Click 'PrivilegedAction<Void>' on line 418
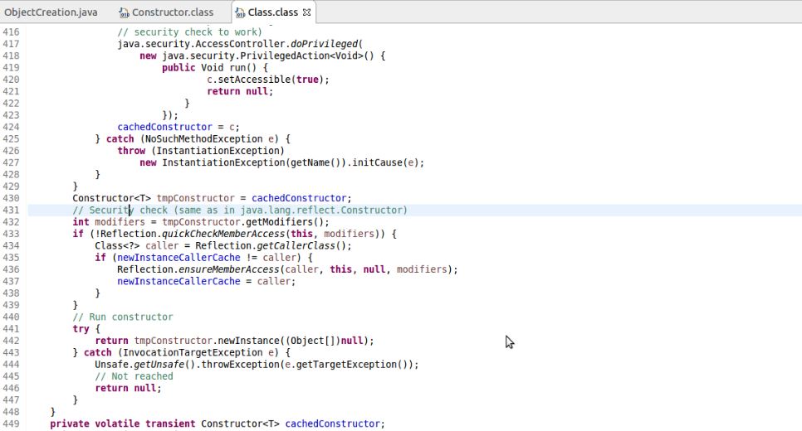Image resolution: width=802 pixels, height=431 pixels. (301, 56)
